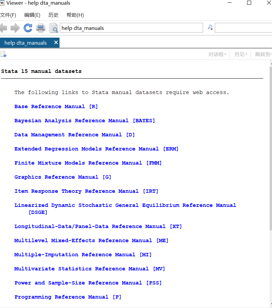Screen dimensions: 272x308
Task: Open Item Response Theory Reference Manual [IRT]
Action: coord(86,191)
